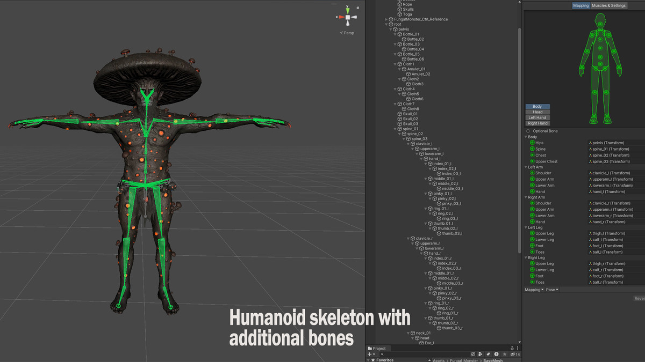This screenshot has height=362, width=645.
Task: Click the hips joint on the avatar diagram
Action: (600, 64)
